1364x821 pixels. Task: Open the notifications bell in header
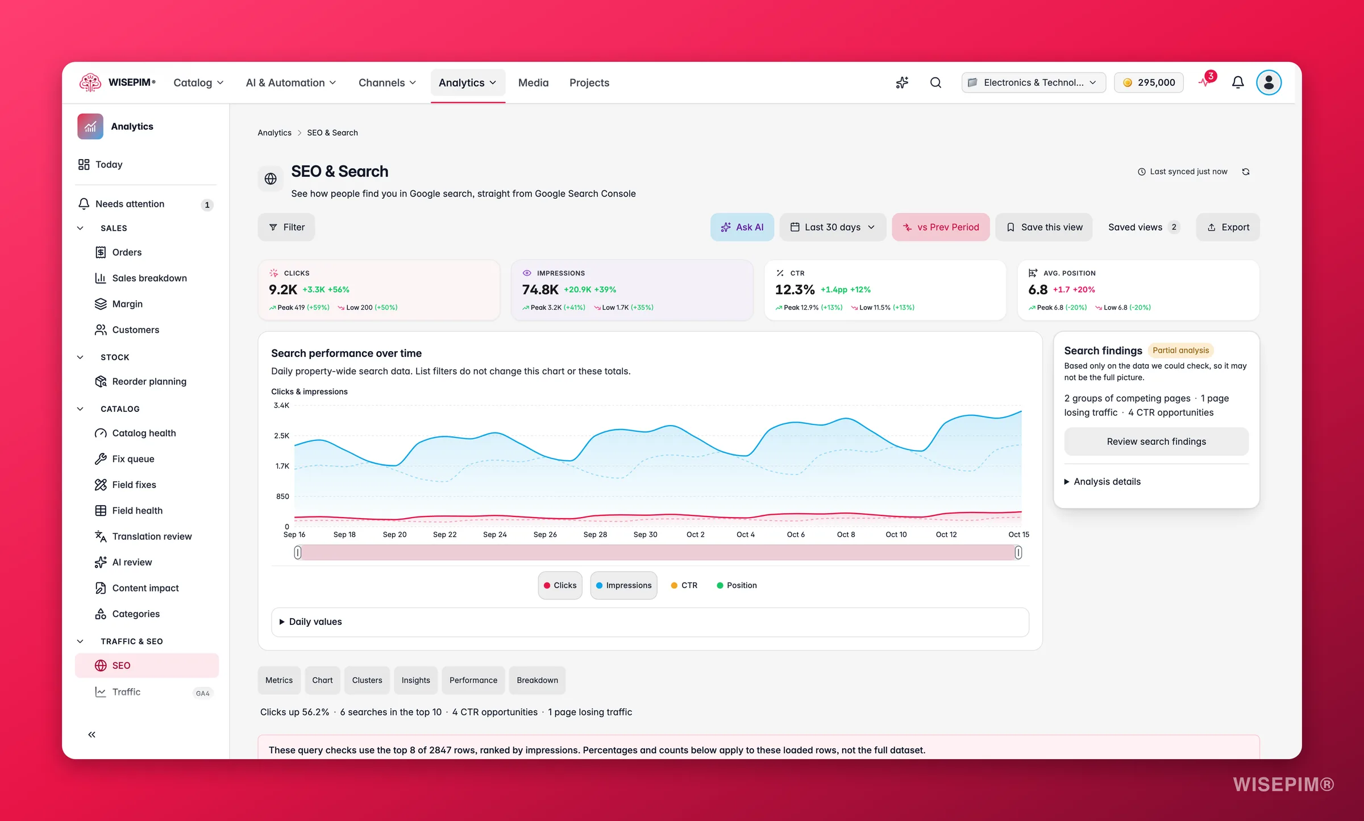coord(1238,82)
